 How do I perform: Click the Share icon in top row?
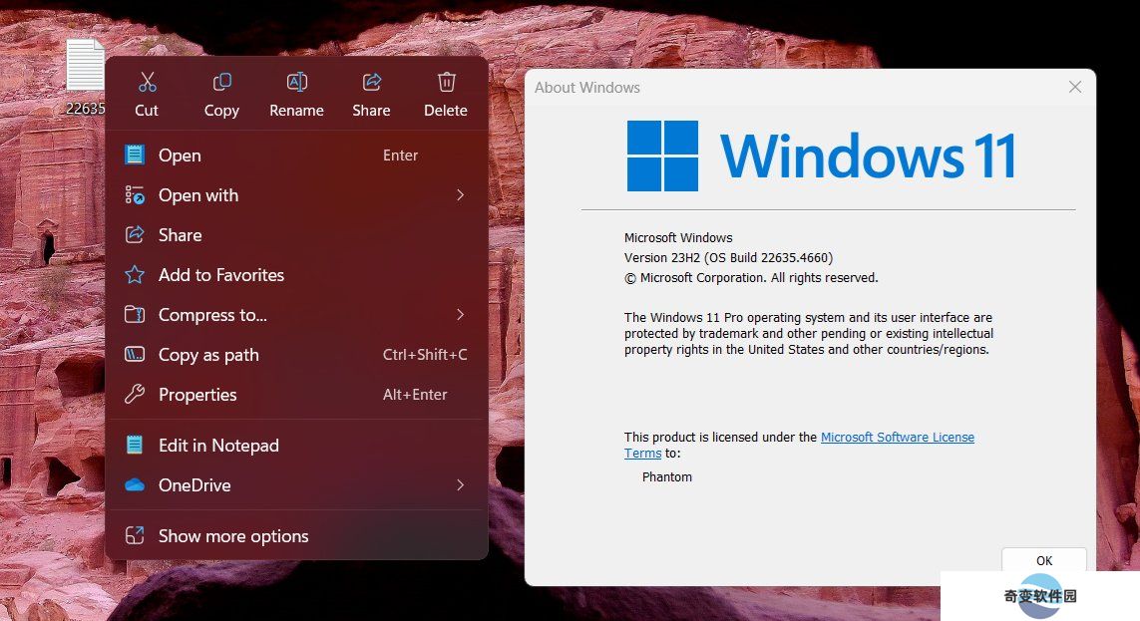[x=371, y=82]
